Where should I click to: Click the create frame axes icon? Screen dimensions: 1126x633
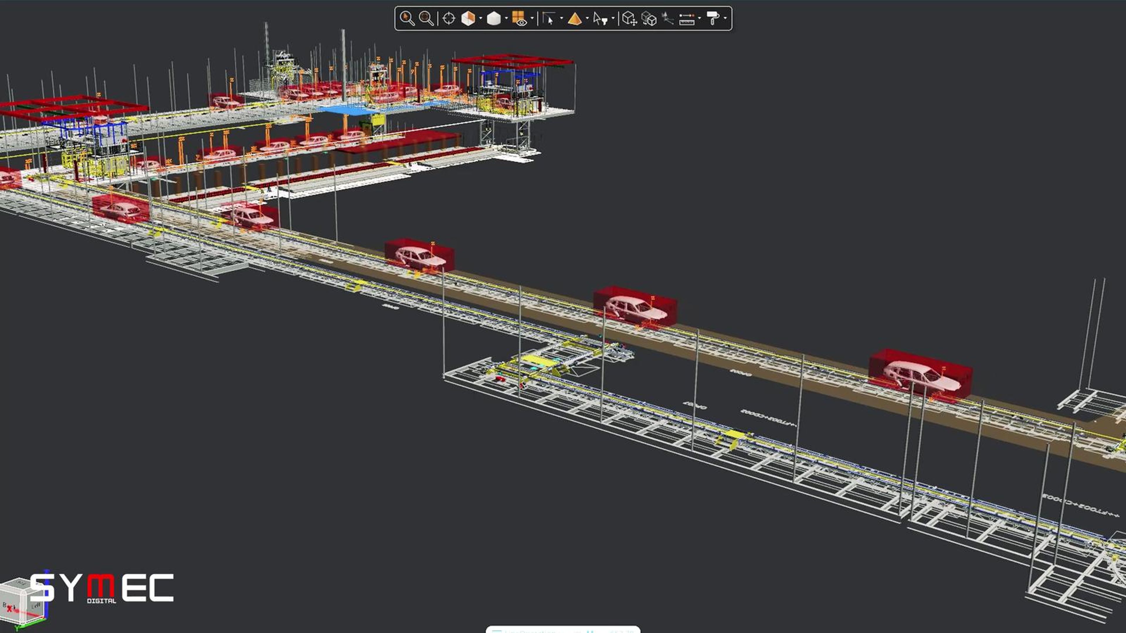(667, 18)
